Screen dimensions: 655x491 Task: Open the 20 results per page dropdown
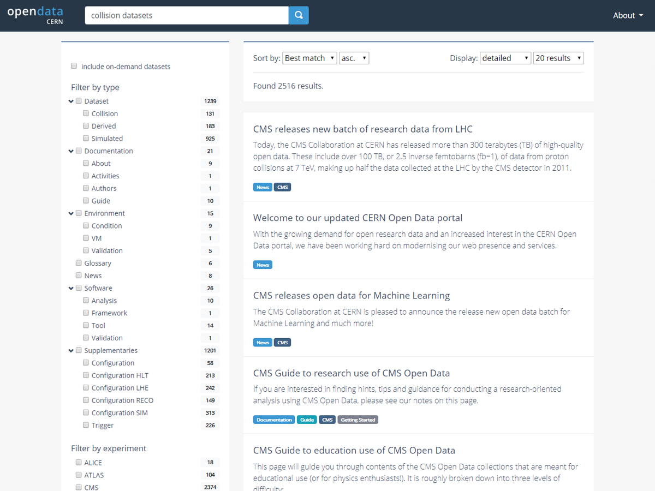(x=558, y=57)
